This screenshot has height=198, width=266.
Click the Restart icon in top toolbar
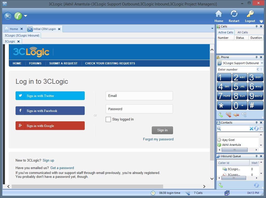[234, 14]
